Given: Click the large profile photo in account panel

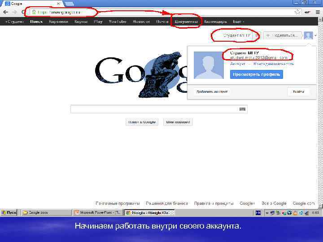Looking at the screenshot, I should coord(209,65).
